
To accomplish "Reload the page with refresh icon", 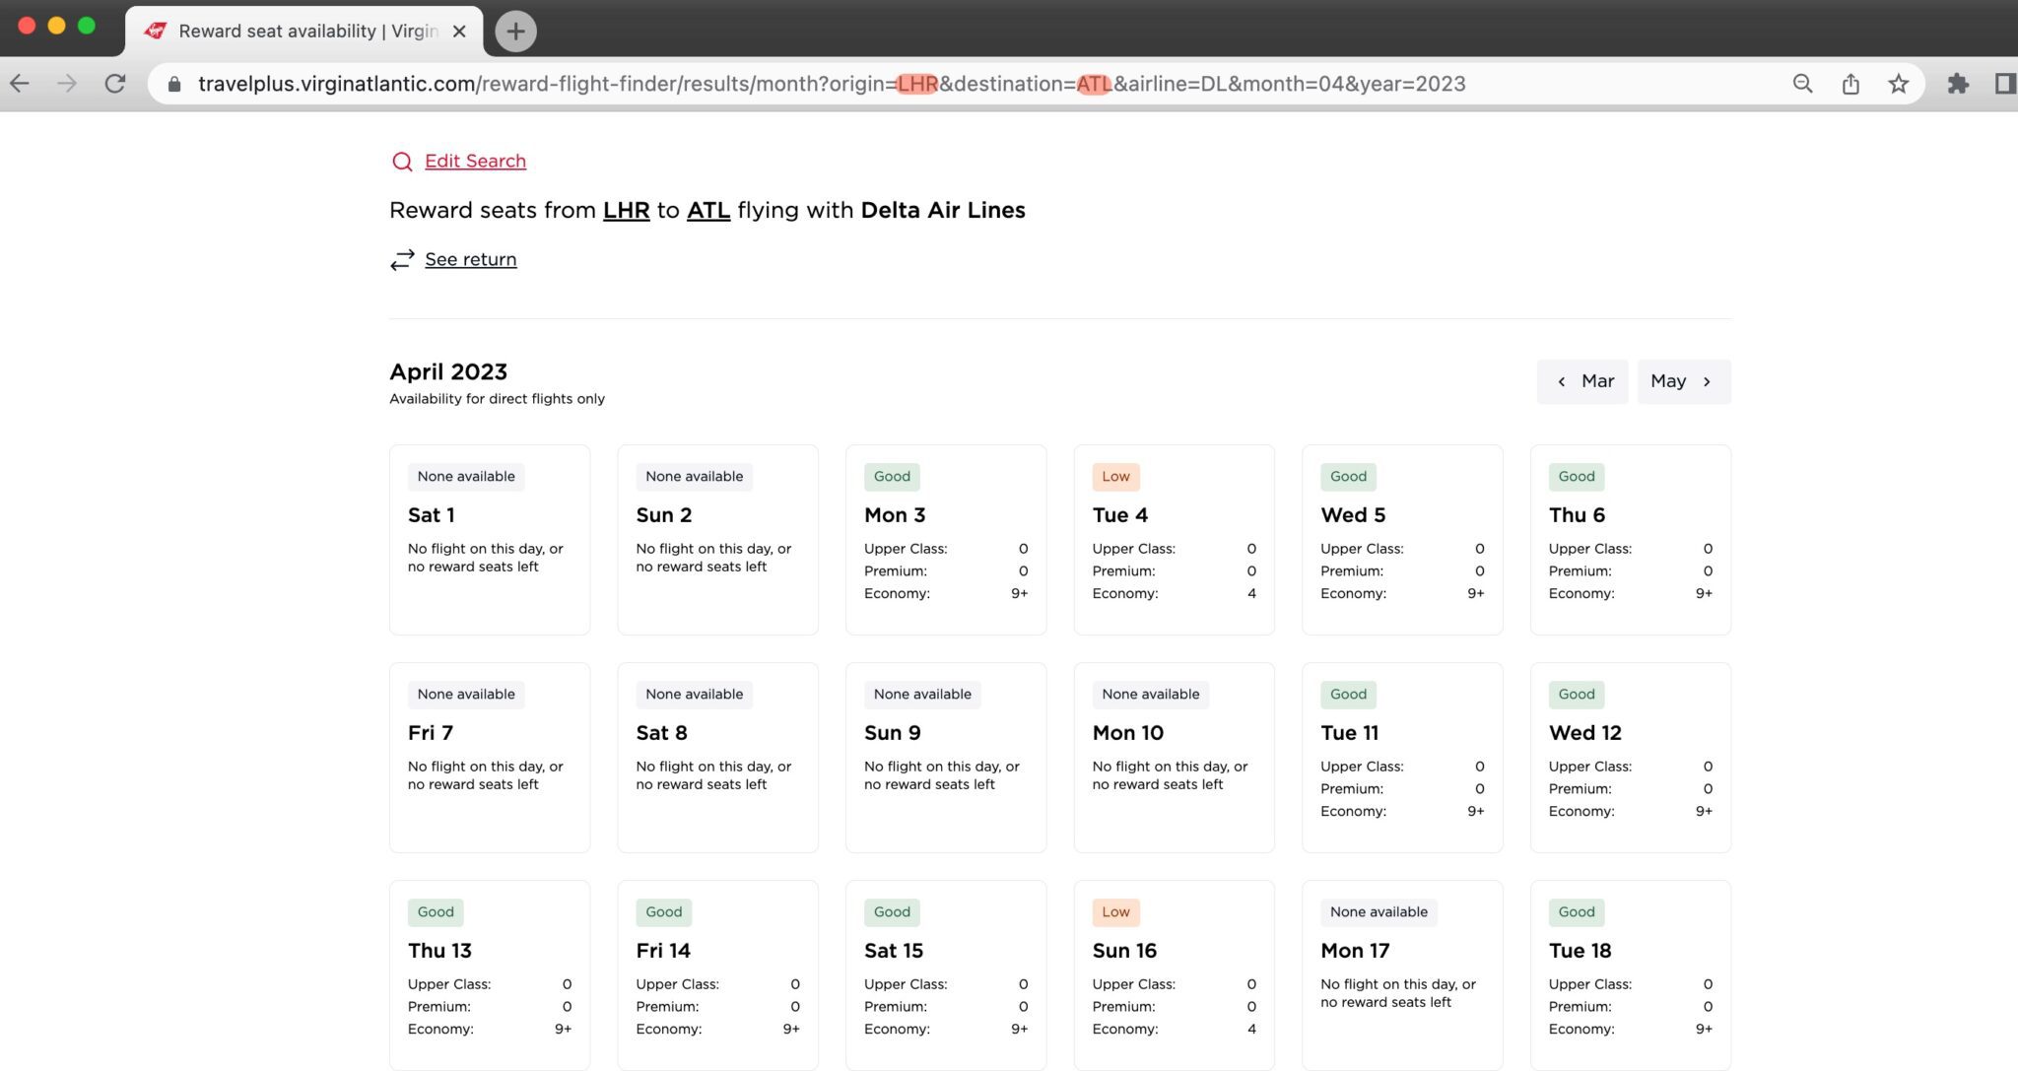I will point(115,84).
